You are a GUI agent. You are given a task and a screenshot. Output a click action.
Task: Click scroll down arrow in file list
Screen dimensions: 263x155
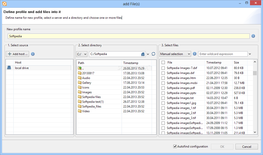[x=255, y=132]
